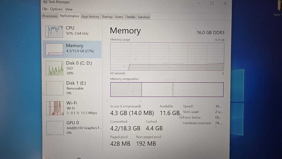Screen dimensions: 282x159
Task: Open the Services tab
Action: [x=144, y=17]
